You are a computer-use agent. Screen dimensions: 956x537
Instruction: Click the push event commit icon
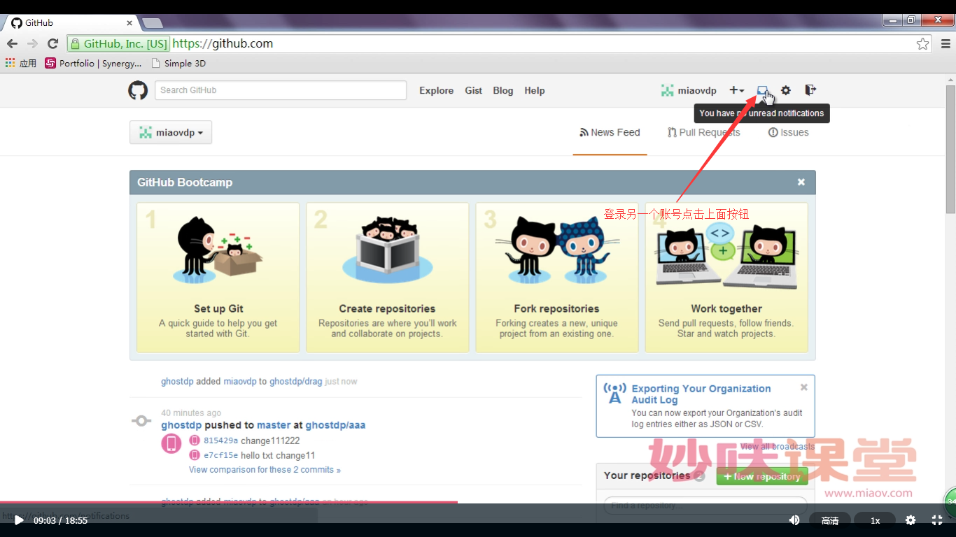pyautogui.click(x=141, y=421)
